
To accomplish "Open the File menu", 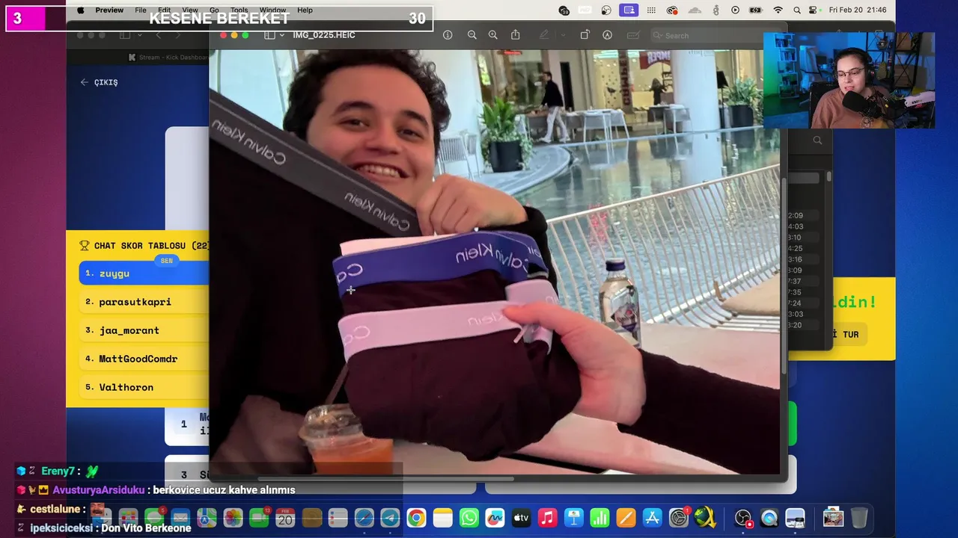I will tap(141, 10).
